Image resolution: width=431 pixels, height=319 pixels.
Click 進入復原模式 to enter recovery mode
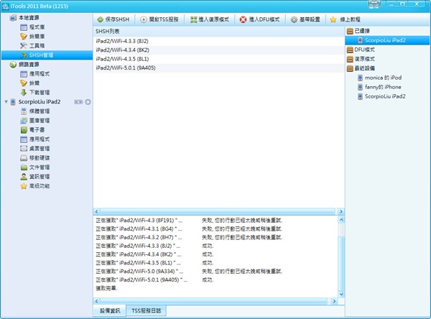coord(210,19)
